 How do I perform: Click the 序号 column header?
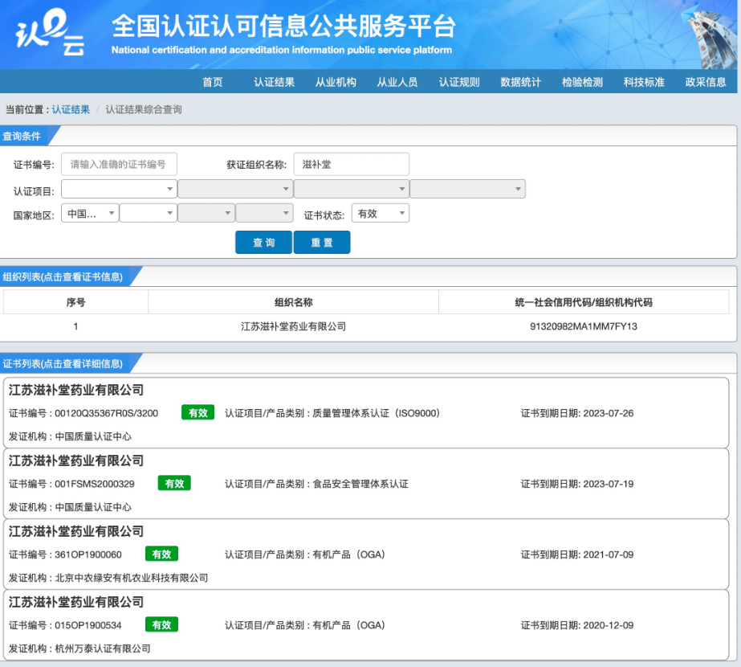click(x=75, y=302)
